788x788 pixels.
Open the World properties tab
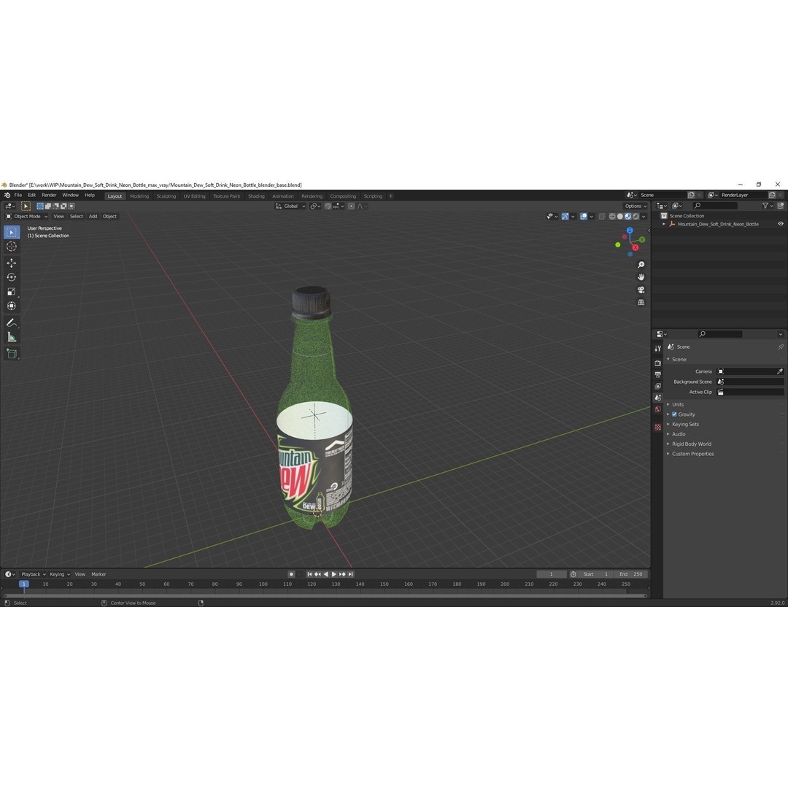pos(658,409)
